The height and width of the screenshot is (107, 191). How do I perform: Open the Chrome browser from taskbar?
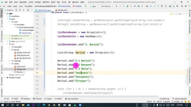(x=49, y=105)
